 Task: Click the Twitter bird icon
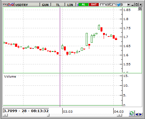point(119,5)
